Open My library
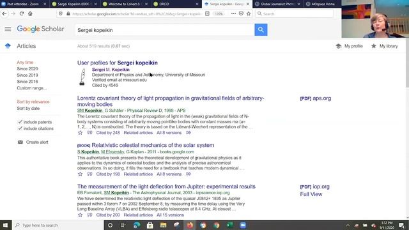The image size is (409, 230). [385, 46]
